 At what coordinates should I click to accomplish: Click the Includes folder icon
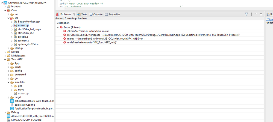[x=8, y=7]
